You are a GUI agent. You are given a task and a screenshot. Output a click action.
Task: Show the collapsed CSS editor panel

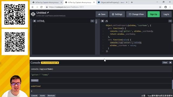pyautogui.click(x=96, y=22)
